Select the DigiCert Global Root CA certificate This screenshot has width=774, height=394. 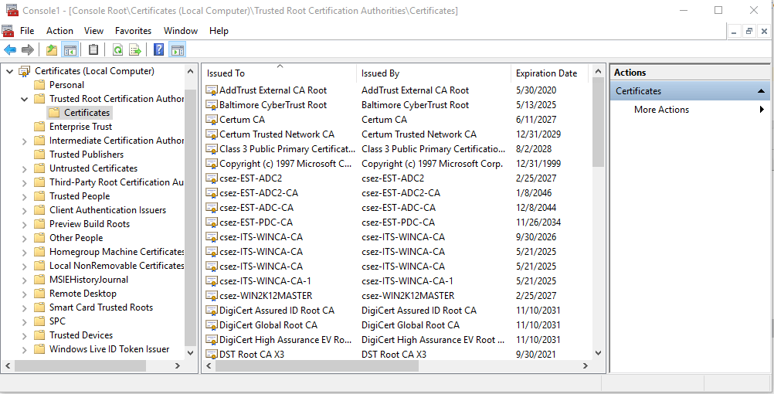pos(268,325)
